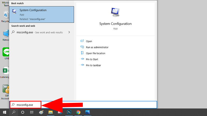Click the Search work and web heading
Viewport: 207px width, 116px height.
pyautogui.click(x=23, y=26)
